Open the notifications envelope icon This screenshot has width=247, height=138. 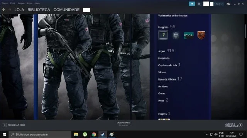(199, 4)
